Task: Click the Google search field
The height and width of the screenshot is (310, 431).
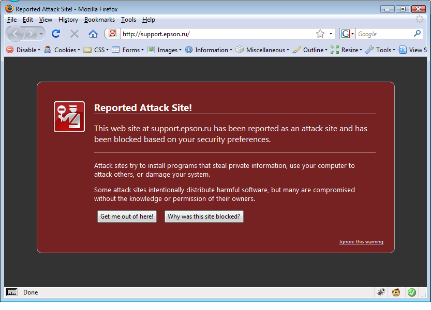Action: coord(384,34)
